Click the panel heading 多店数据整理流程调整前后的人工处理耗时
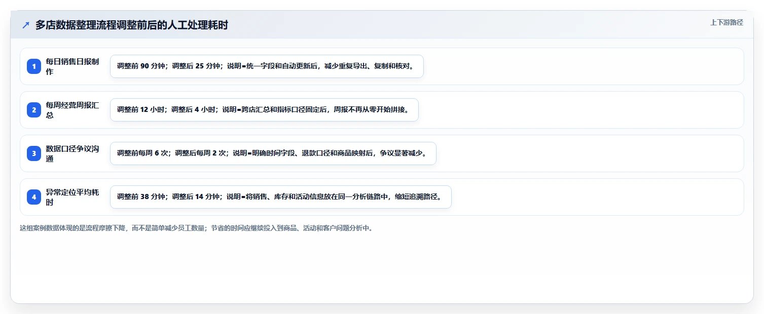 (132, 25)
